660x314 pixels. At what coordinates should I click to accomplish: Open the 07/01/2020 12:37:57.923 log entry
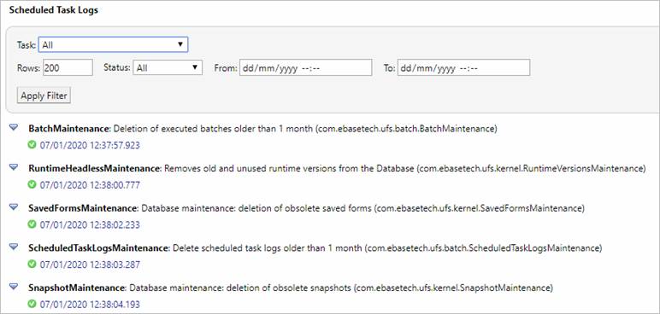[90, 145]
